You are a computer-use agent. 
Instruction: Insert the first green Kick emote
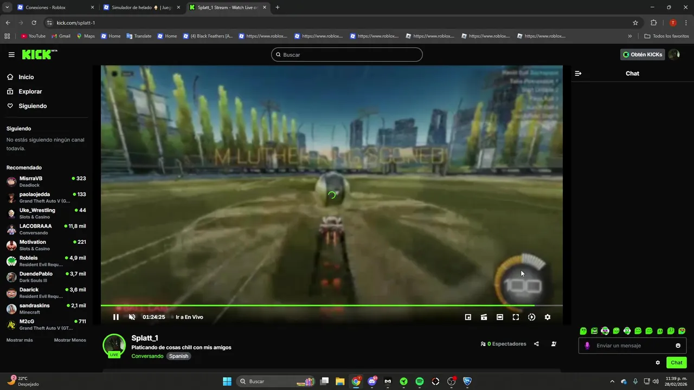(x=583, y=331)
